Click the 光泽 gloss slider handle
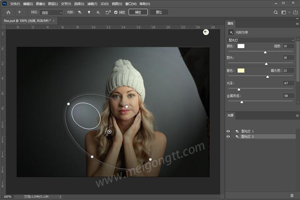 [x=239, y=89]
